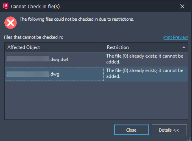Click restriction text of the .dwg.dwf row
Viewport: 192px width, 141px height.
pyautogui.click(x=144, y=59)
